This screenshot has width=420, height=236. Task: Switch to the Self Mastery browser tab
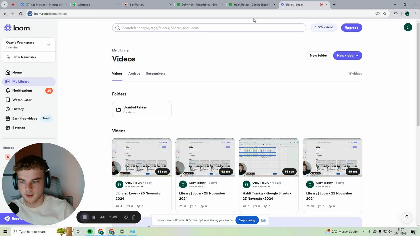coord(148,5)
